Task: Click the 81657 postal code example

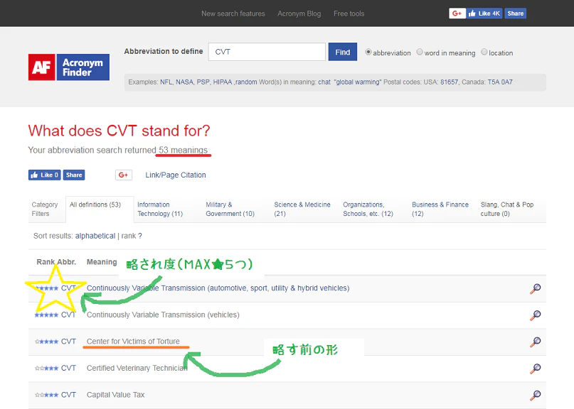Action: coord(449,82)
